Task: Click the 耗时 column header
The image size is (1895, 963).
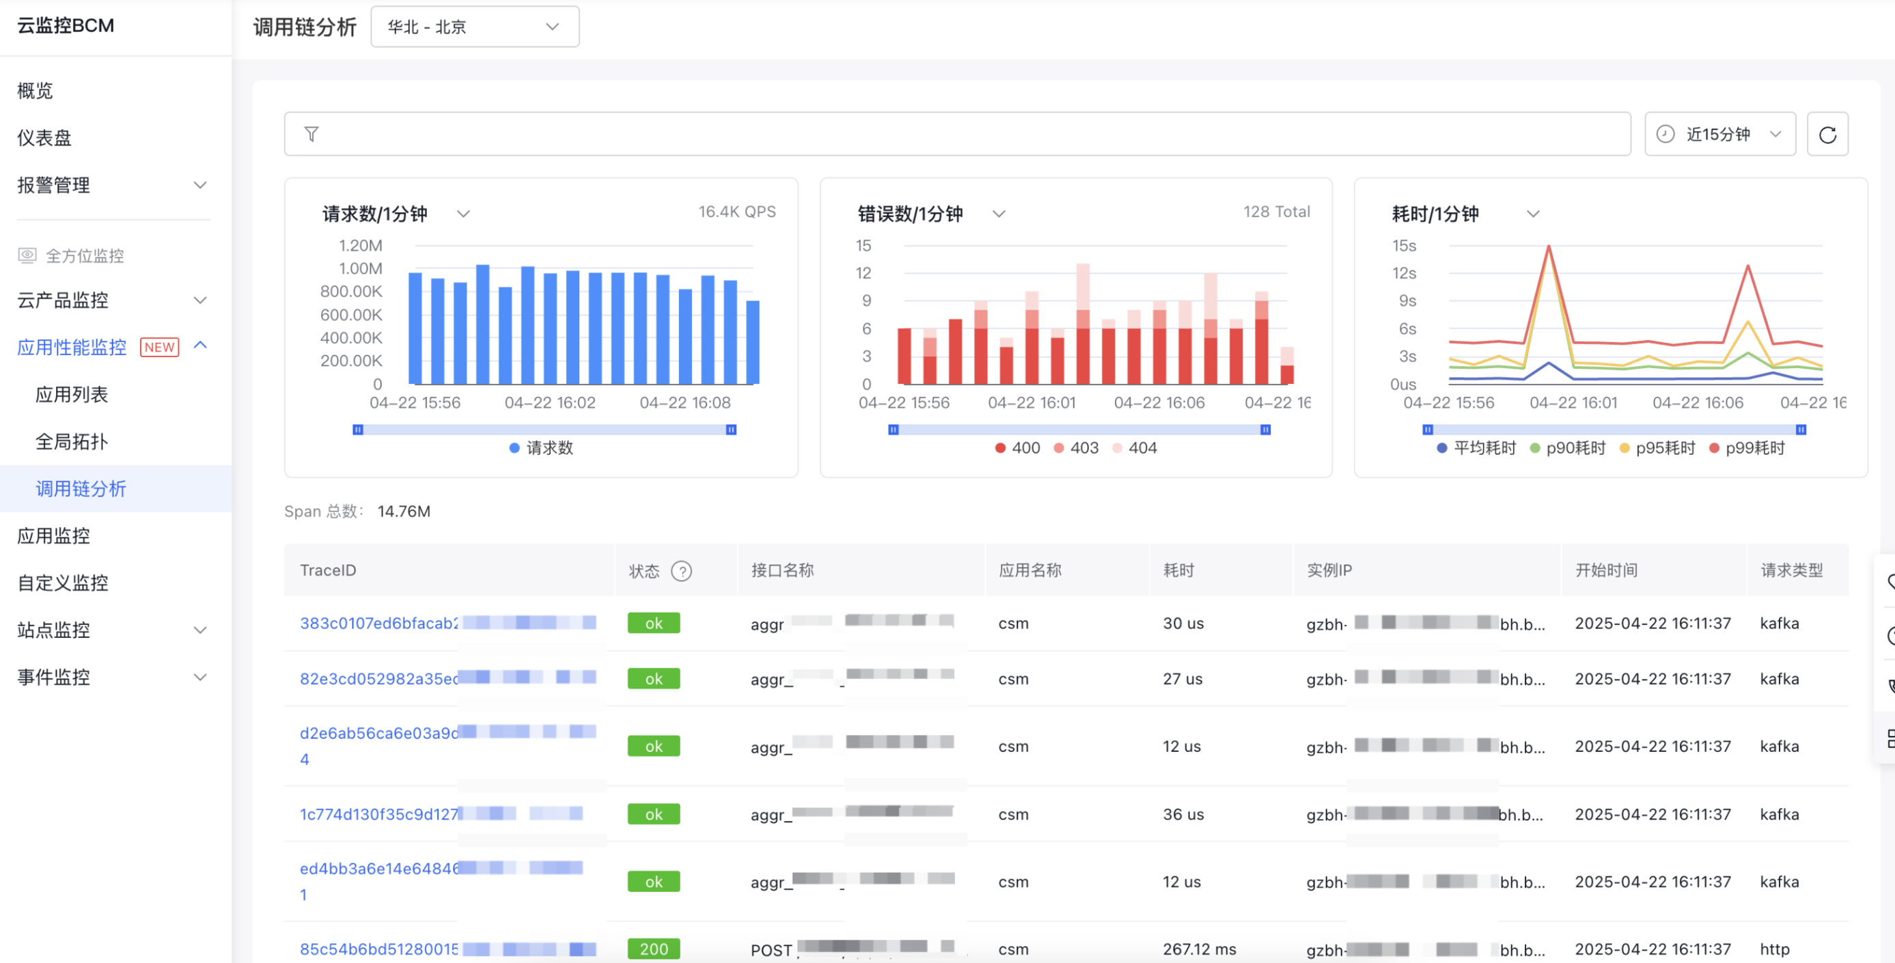Action: coord(1178,571)
